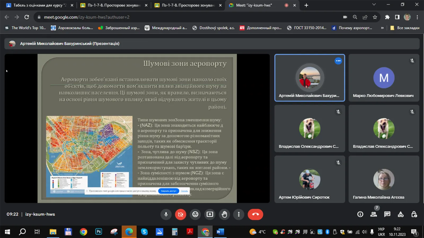This screenshot has height=238, width=424.
Task: Show participants list (people icon)
Action: [x=374, y=214]
